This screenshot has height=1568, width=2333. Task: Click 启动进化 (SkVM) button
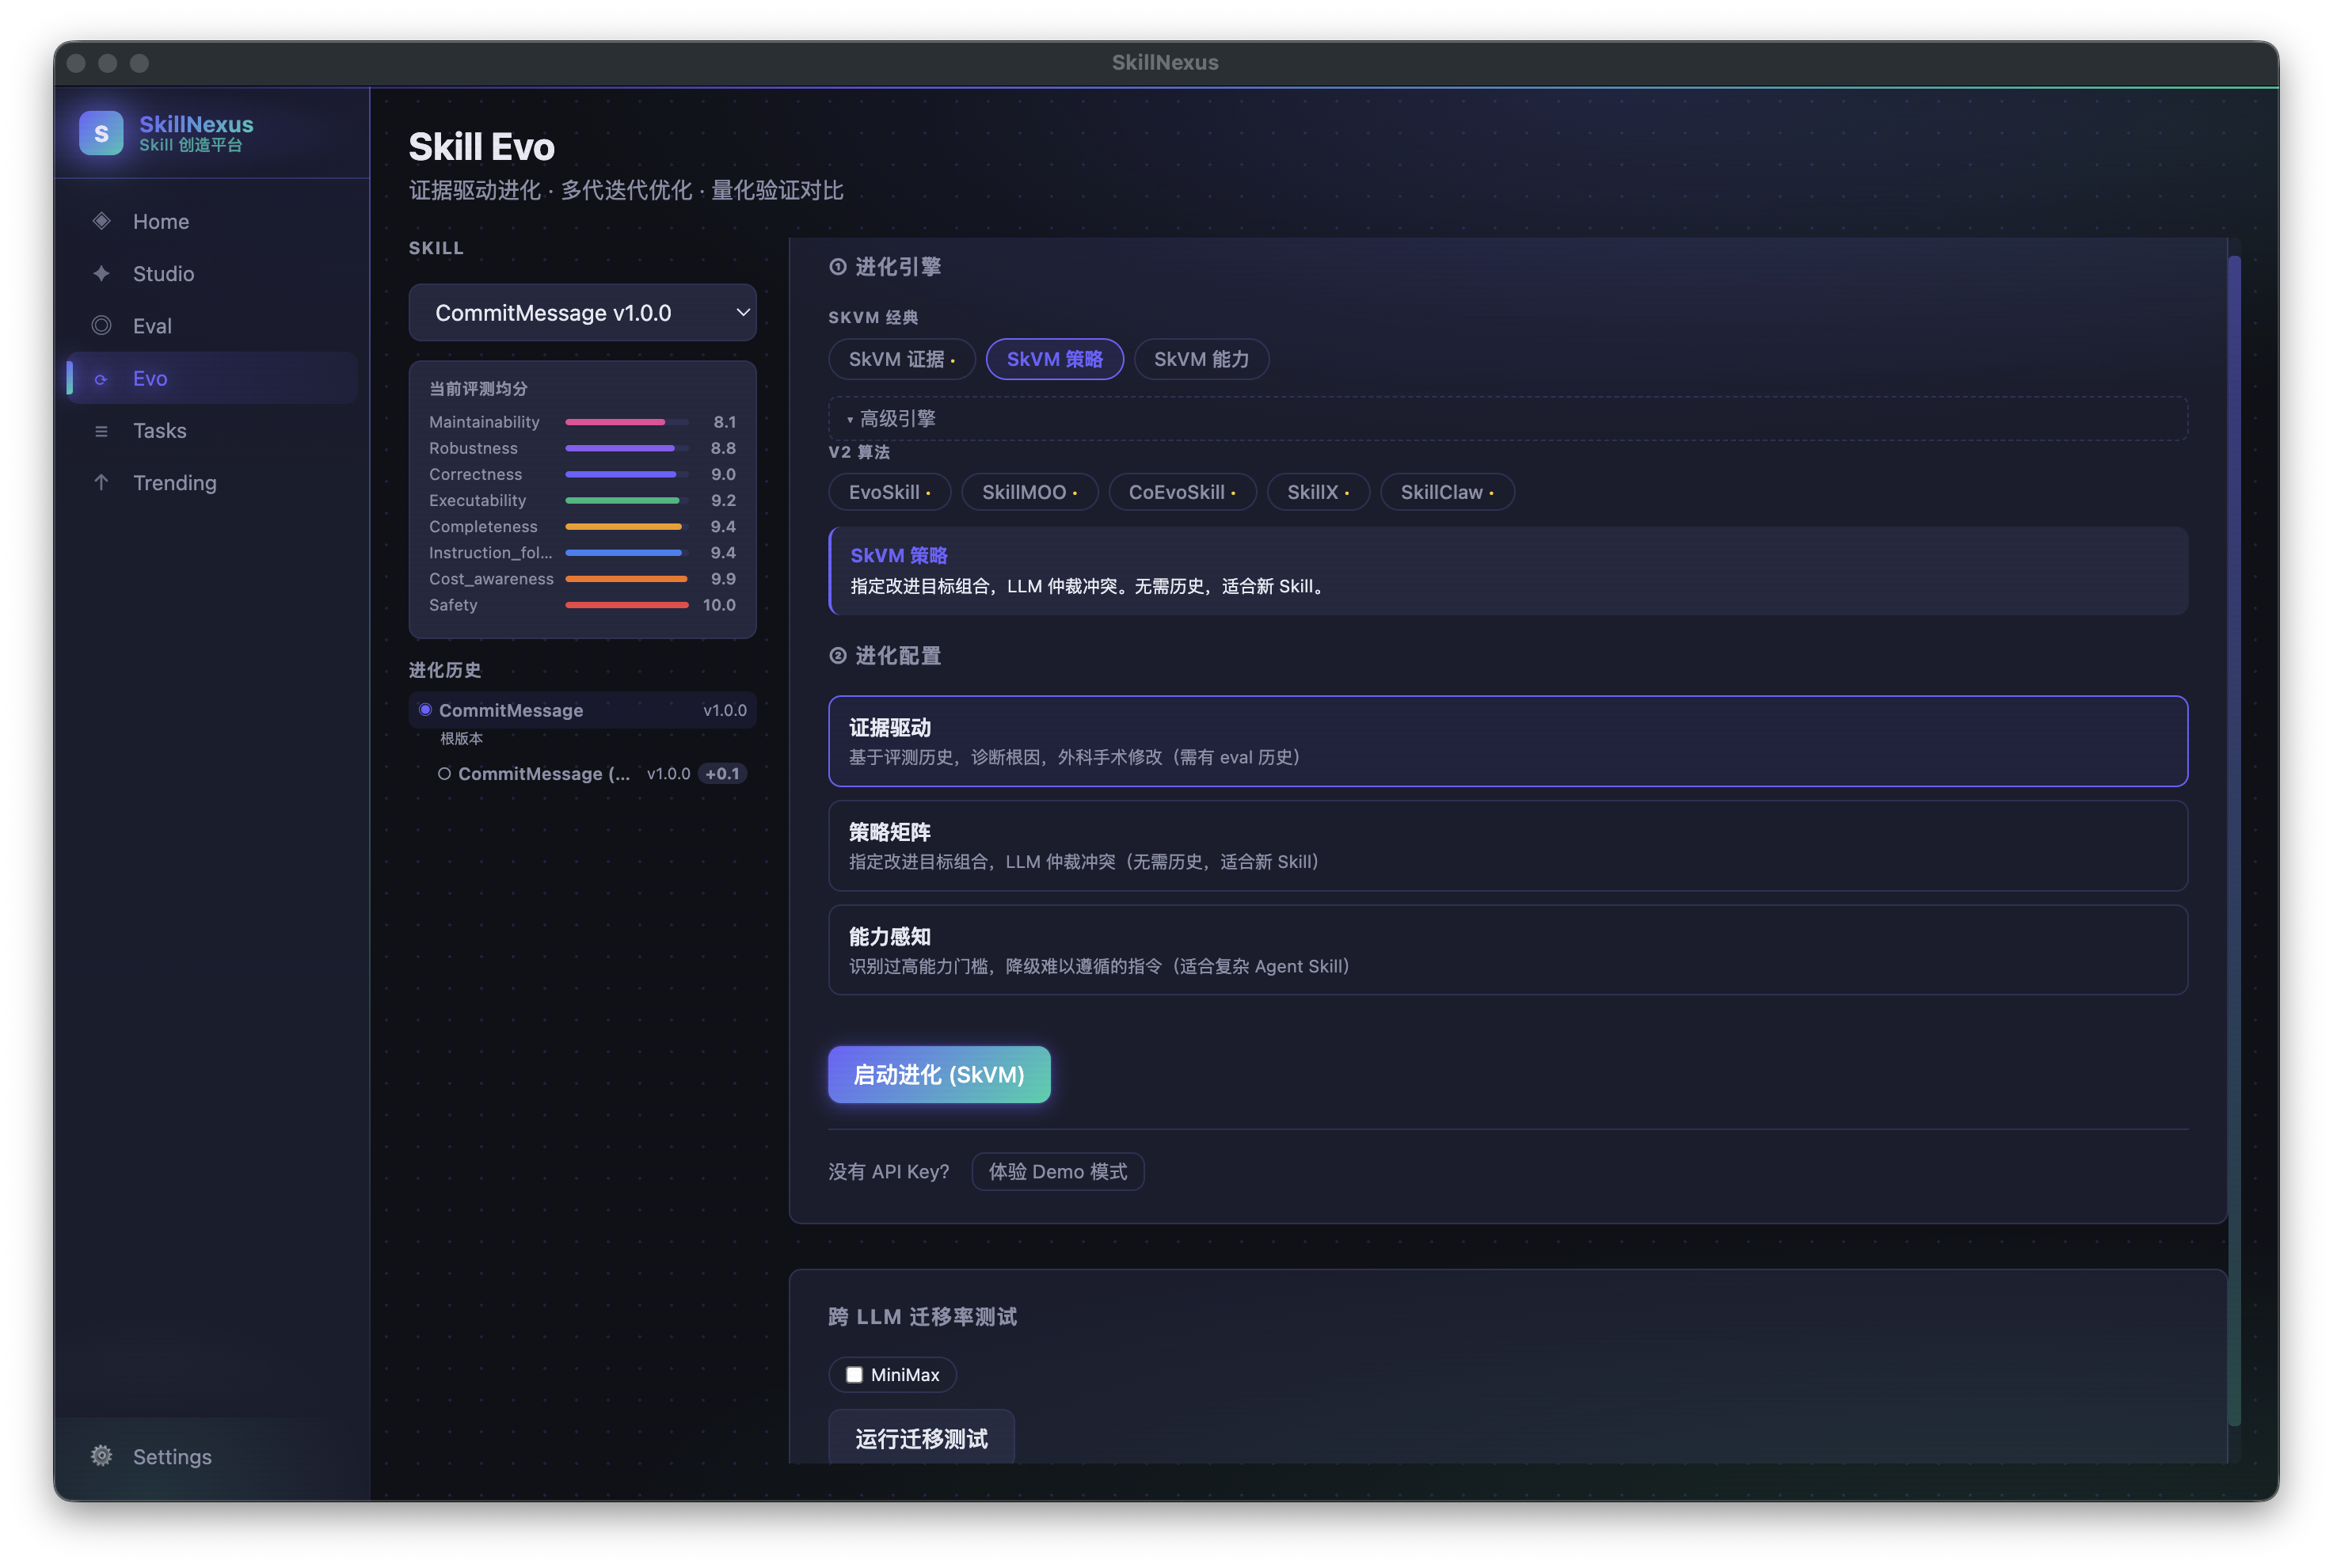[938, 1075]
